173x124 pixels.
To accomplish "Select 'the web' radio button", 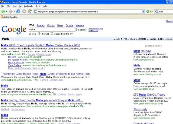I will [39, 33].
